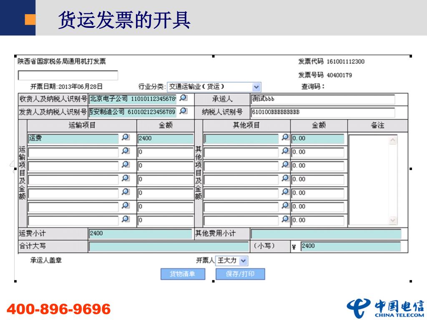
Task: Click lookup icon in sixth 其他项目 row
Action: pyautogui.click(x=285, y=205)
